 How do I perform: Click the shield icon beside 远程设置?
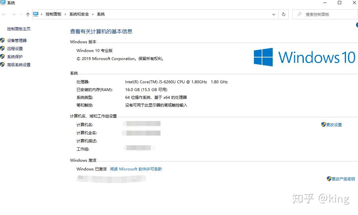pos(3,48)
